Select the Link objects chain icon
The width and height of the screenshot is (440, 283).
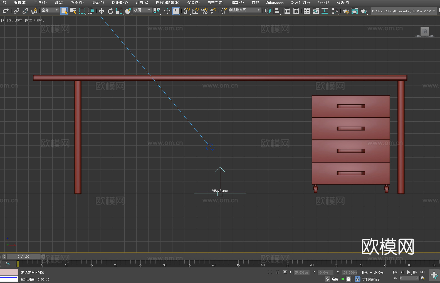click(16, 11)
